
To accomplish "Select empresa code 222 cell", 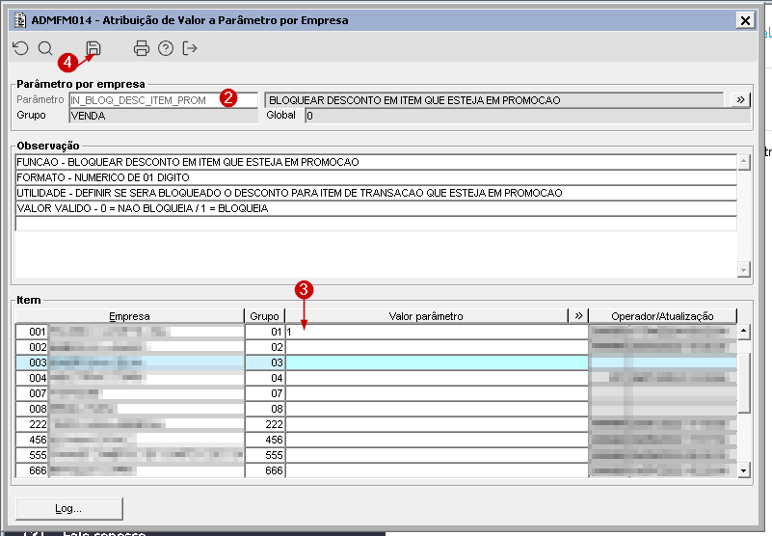I will [x=33, y=424].
